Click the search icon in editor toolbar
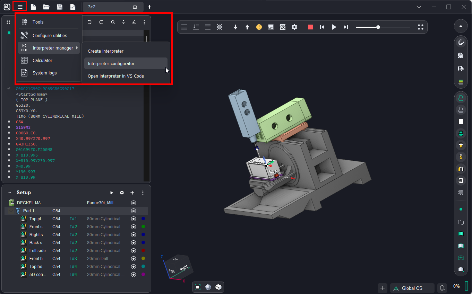Image resolution: width=472 pixels, height=294 pixels. pyautogui.click(x=113, y=22)
